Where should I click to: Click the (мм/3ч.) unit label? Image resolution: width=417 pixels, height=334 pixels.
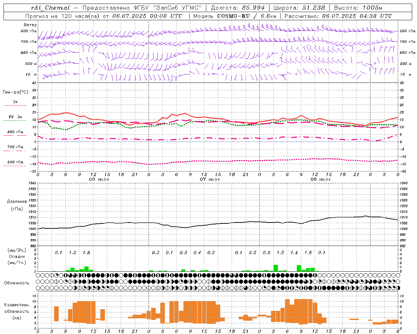click(17, 250)
